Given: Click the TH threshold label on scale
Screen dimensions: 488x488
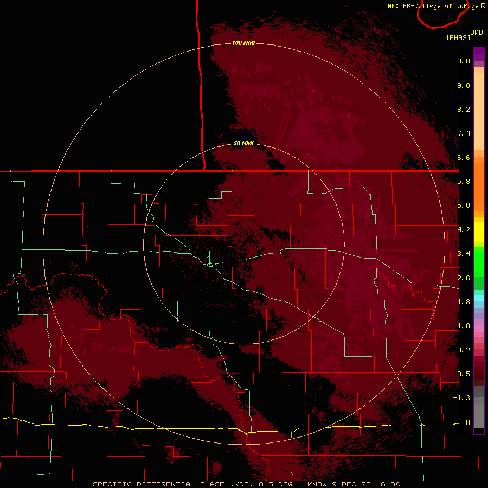Looking at the screenshot, I should pyautogui.click(x=466, y=422).
